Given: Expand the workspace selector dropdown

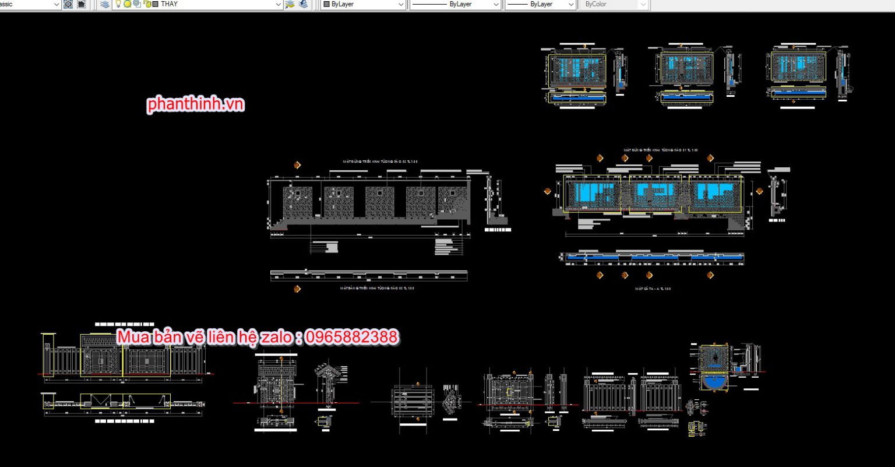Looking at the screenshot, I should [x=57, y=4].
